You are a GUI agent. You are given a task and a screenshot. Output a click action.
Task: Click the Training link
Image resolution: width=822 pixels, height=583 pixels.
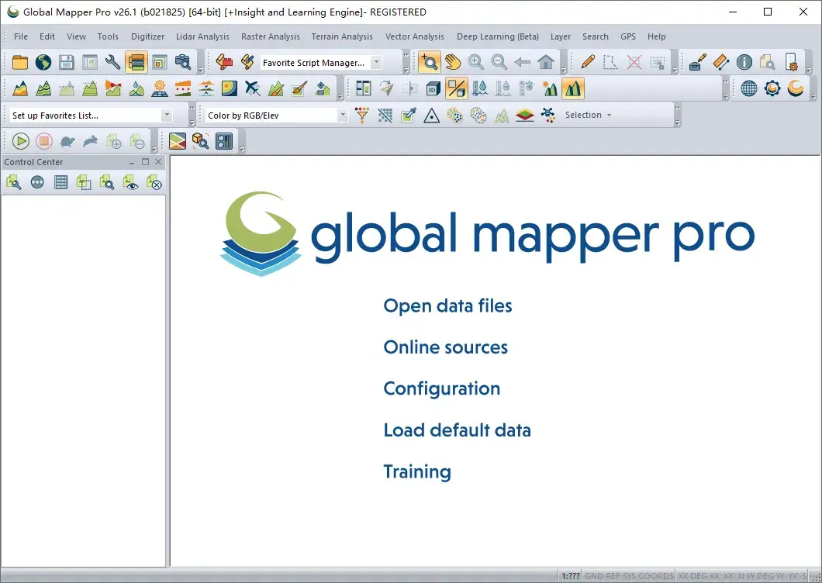click(x=417, y=471)
